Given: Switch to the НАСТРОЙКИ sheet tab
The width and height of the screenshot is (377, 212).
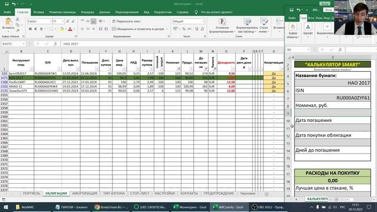Looking at the screenshot, I should [x=164, y=194].
